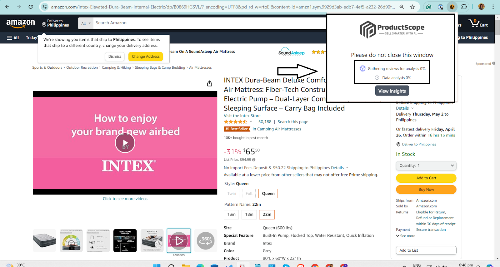Open the search category All dropdown
The image size is (500, 267).
[x=86, y=23]
